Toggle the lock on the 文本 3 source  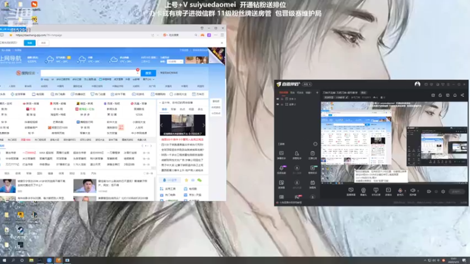282,99
